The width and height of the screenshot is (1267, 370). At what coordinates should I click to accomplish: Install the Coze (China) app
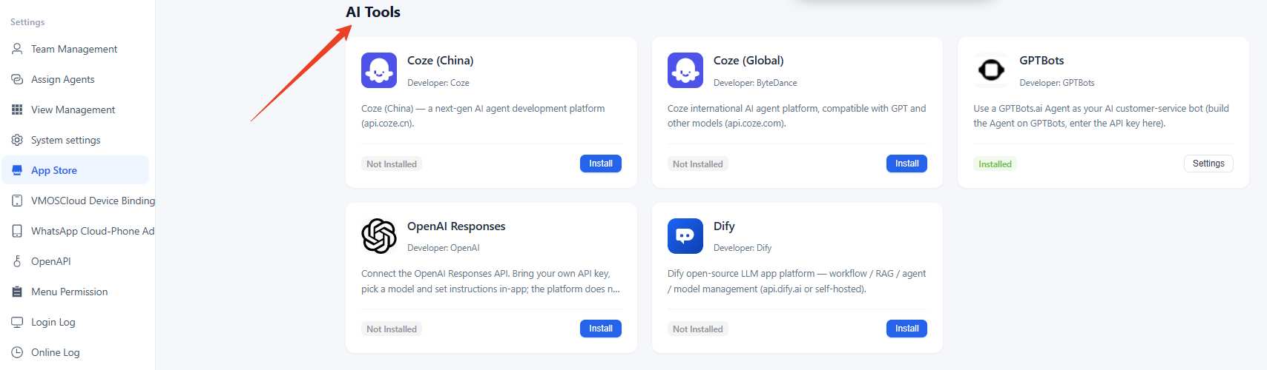point(601,164)
